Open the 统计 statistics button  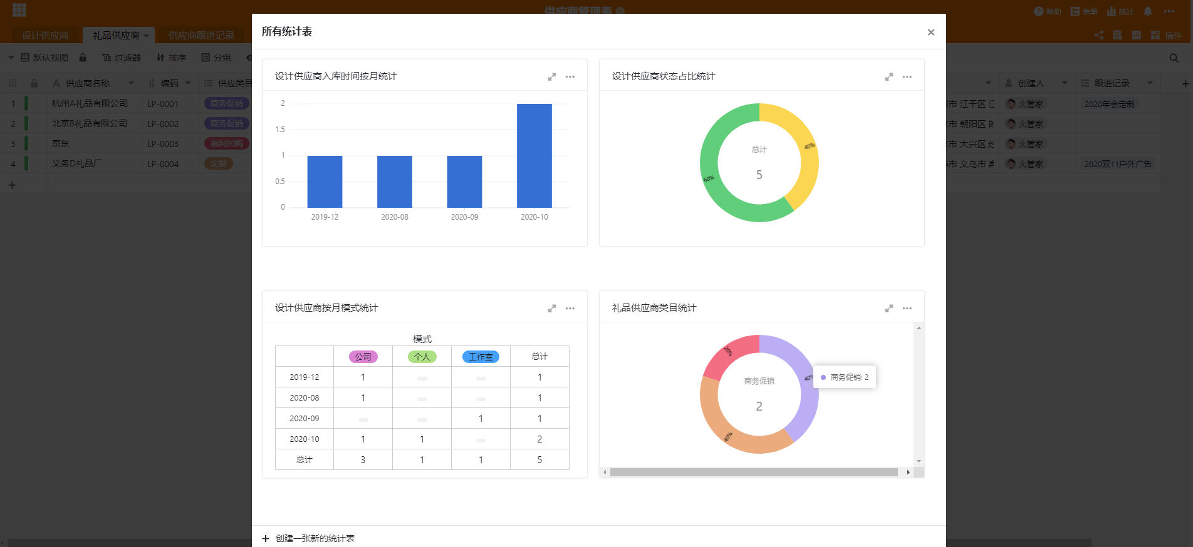click(1120, 11)
